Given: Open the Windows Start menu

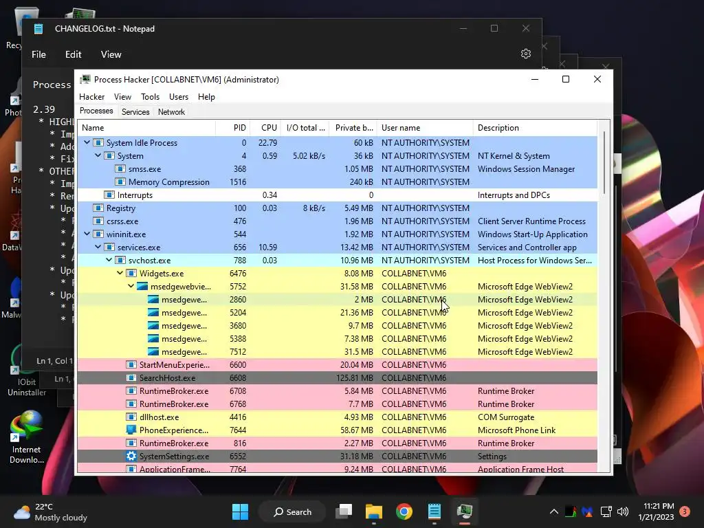Looking at the screenshot, I should [240, 511].
